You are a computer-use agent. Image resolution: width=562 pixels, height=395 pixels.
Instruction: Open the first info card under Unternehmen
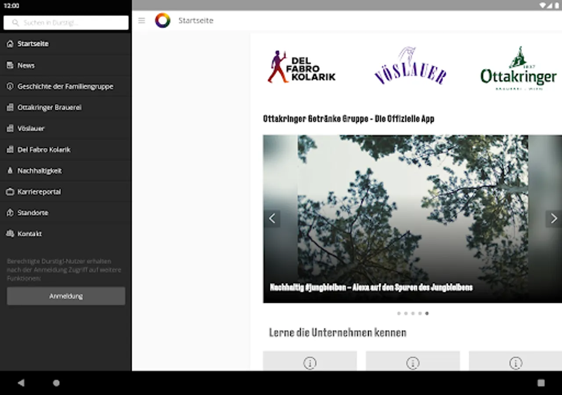click(310, 361)
